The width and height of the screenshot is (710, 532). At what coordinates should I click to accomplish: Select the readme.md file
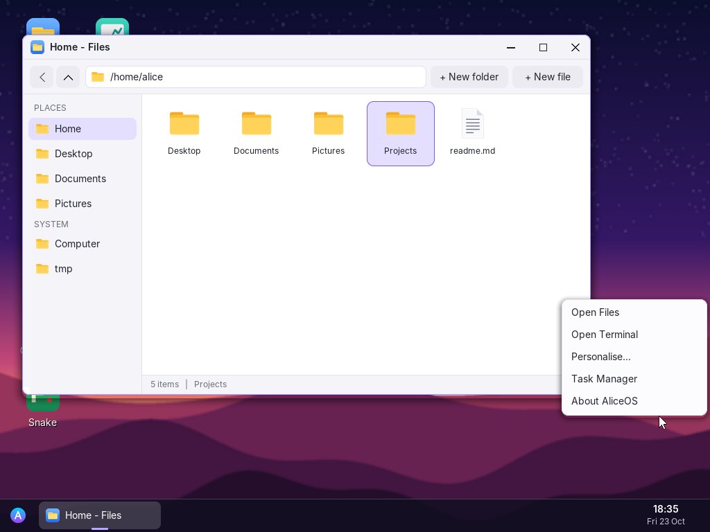point(472,134)
